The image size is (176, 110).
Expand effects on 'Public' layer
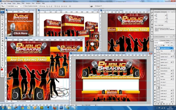click(173, 76)
